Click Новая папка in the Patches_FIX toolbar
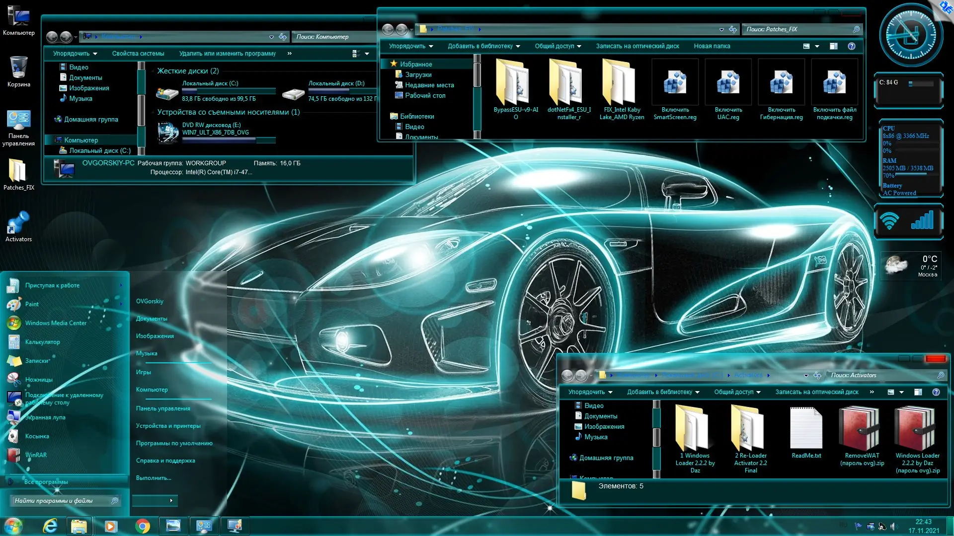The width and height of the screenshot is (954, 536). click(712, 46)
